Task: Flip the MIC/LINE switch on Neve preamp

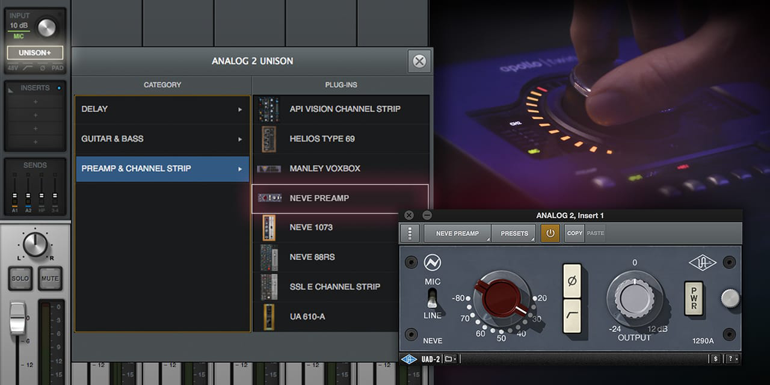Action: pyautogui.click(x=431, y=298)
